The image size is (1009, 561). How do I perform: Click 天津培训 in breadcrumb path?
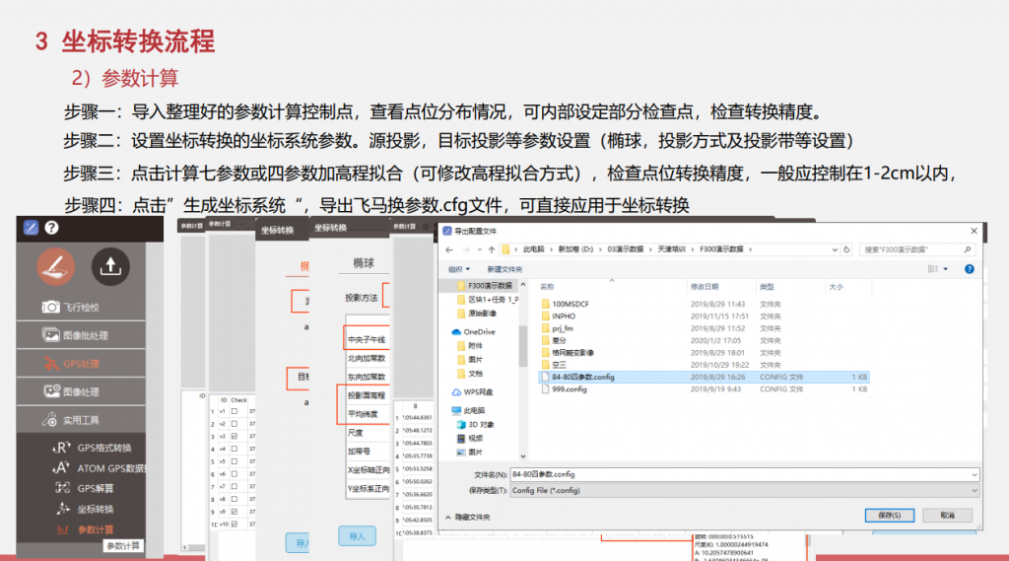[671, 249]
